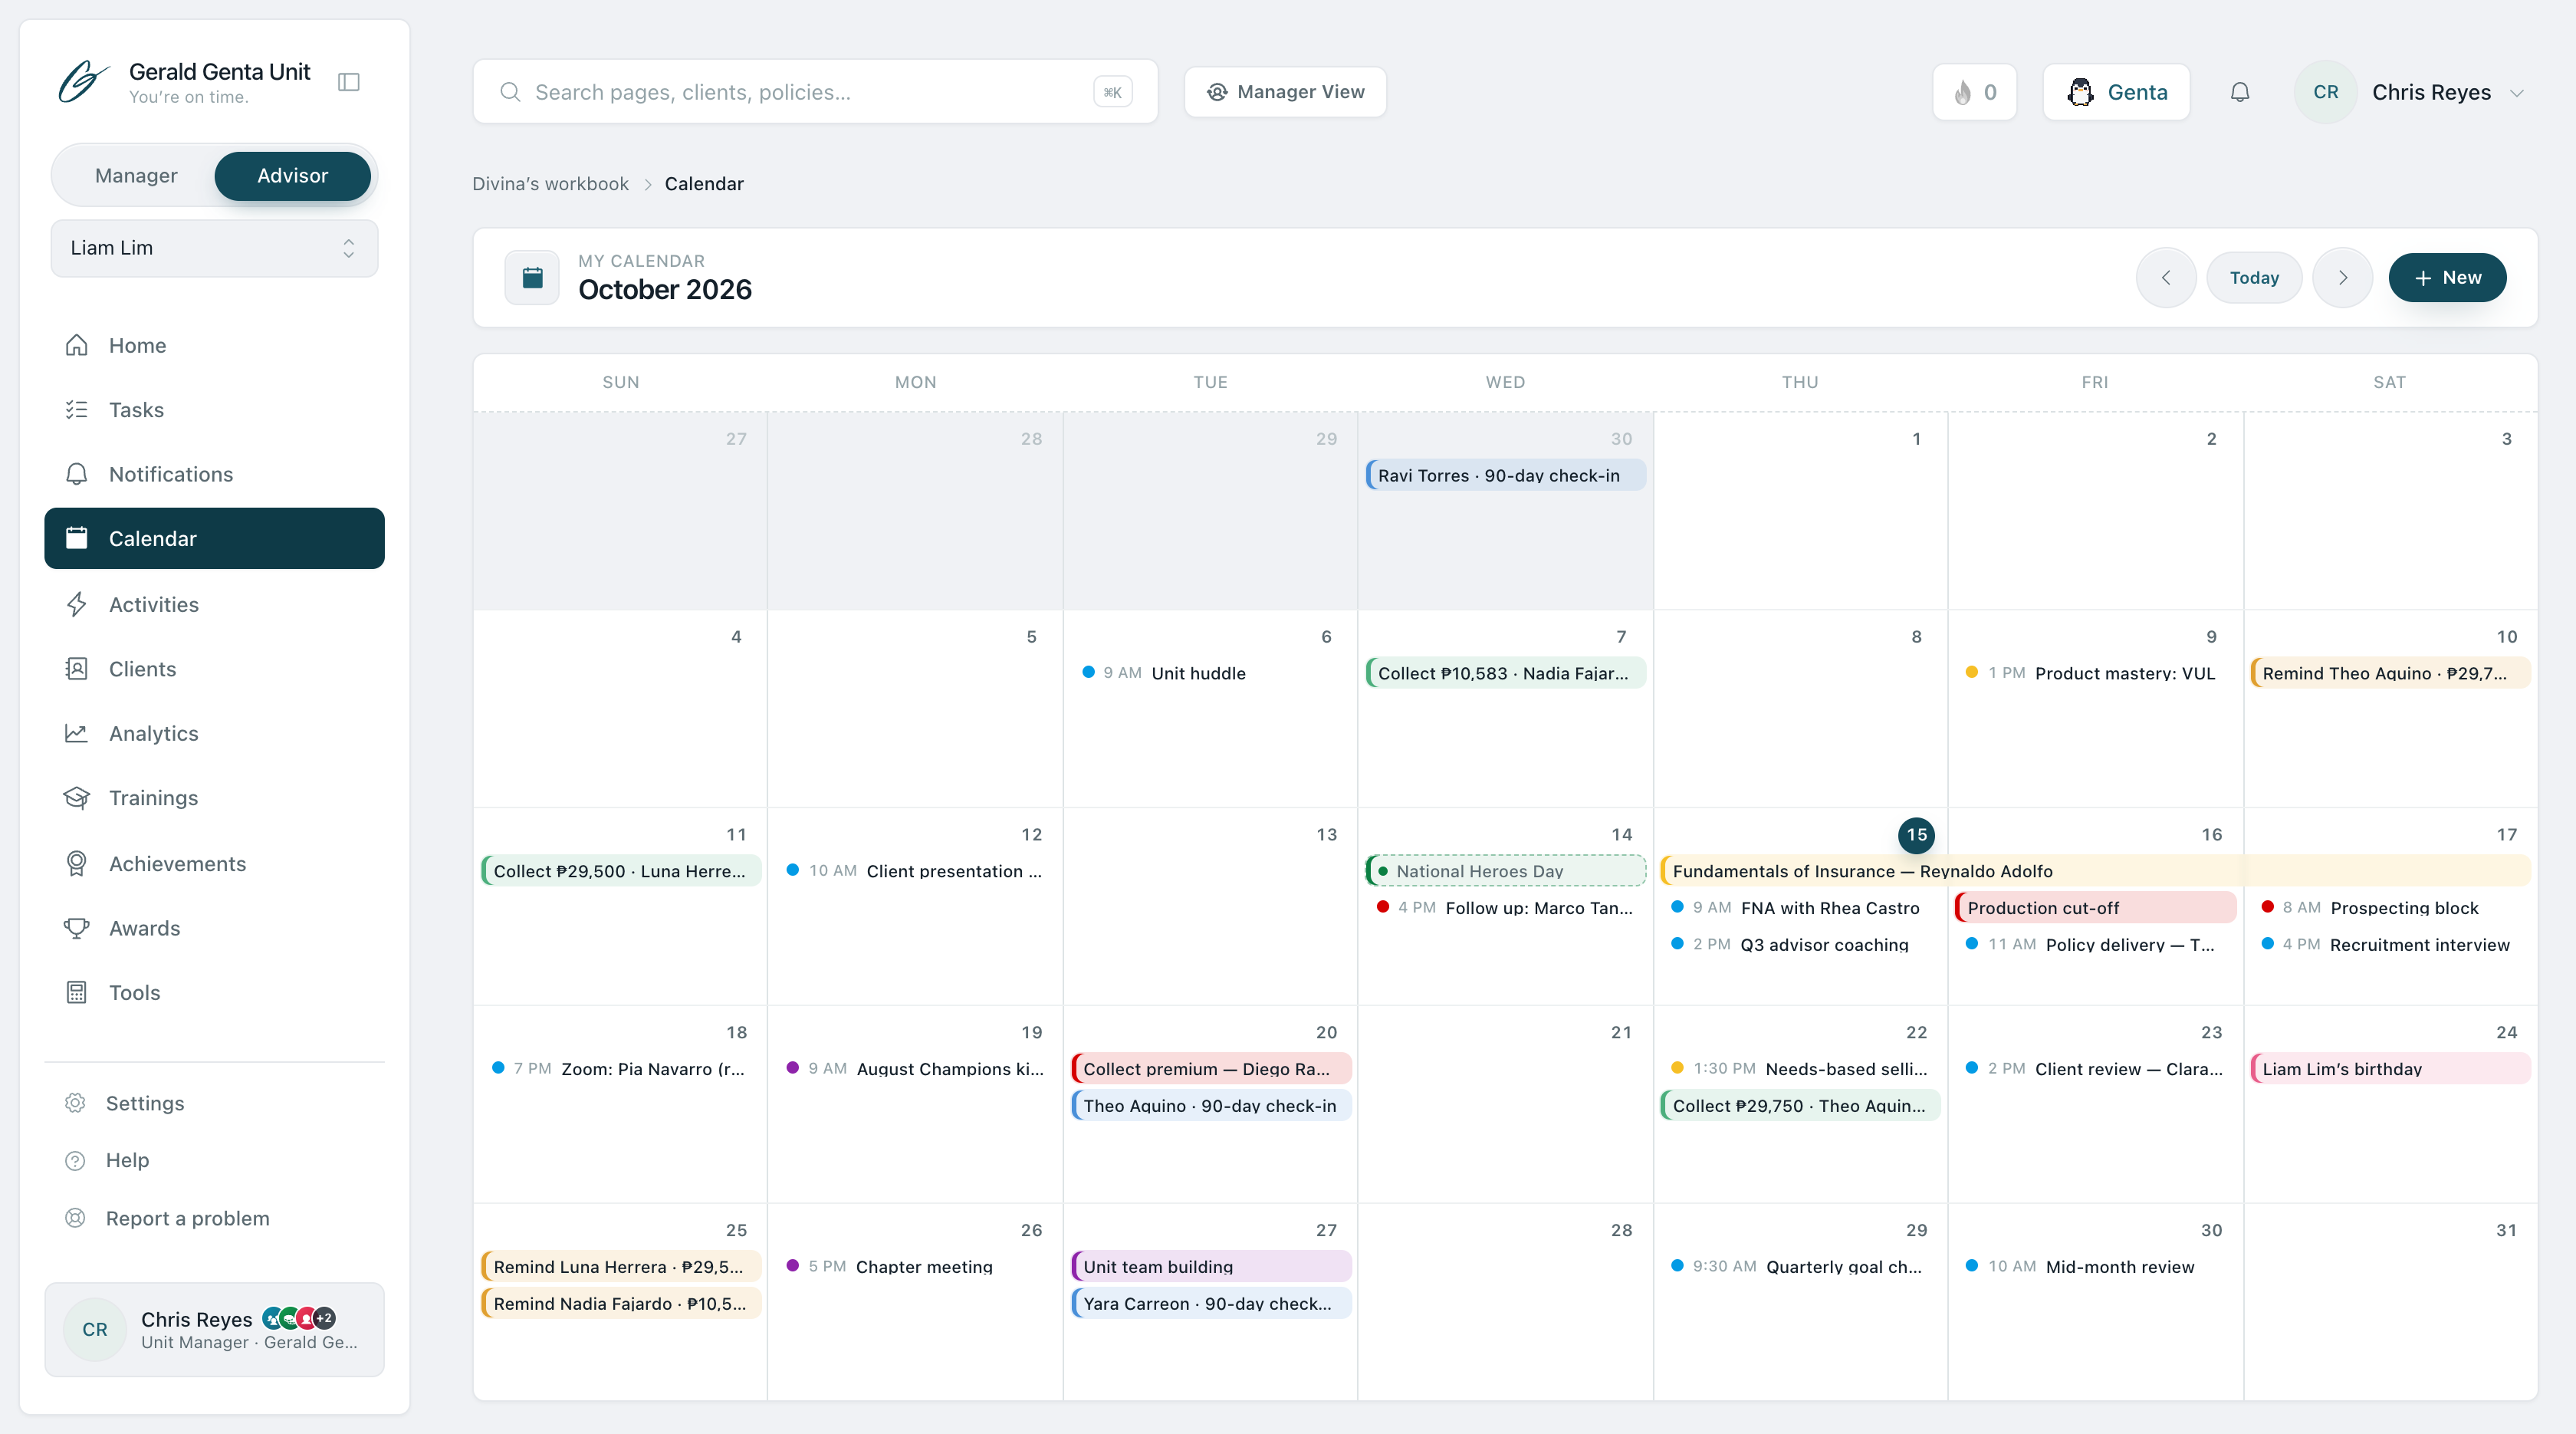The width and height of the screenshot is (2576, 1434).
Task: Open Liam Lim's birthday event
Action: 2390,1069
